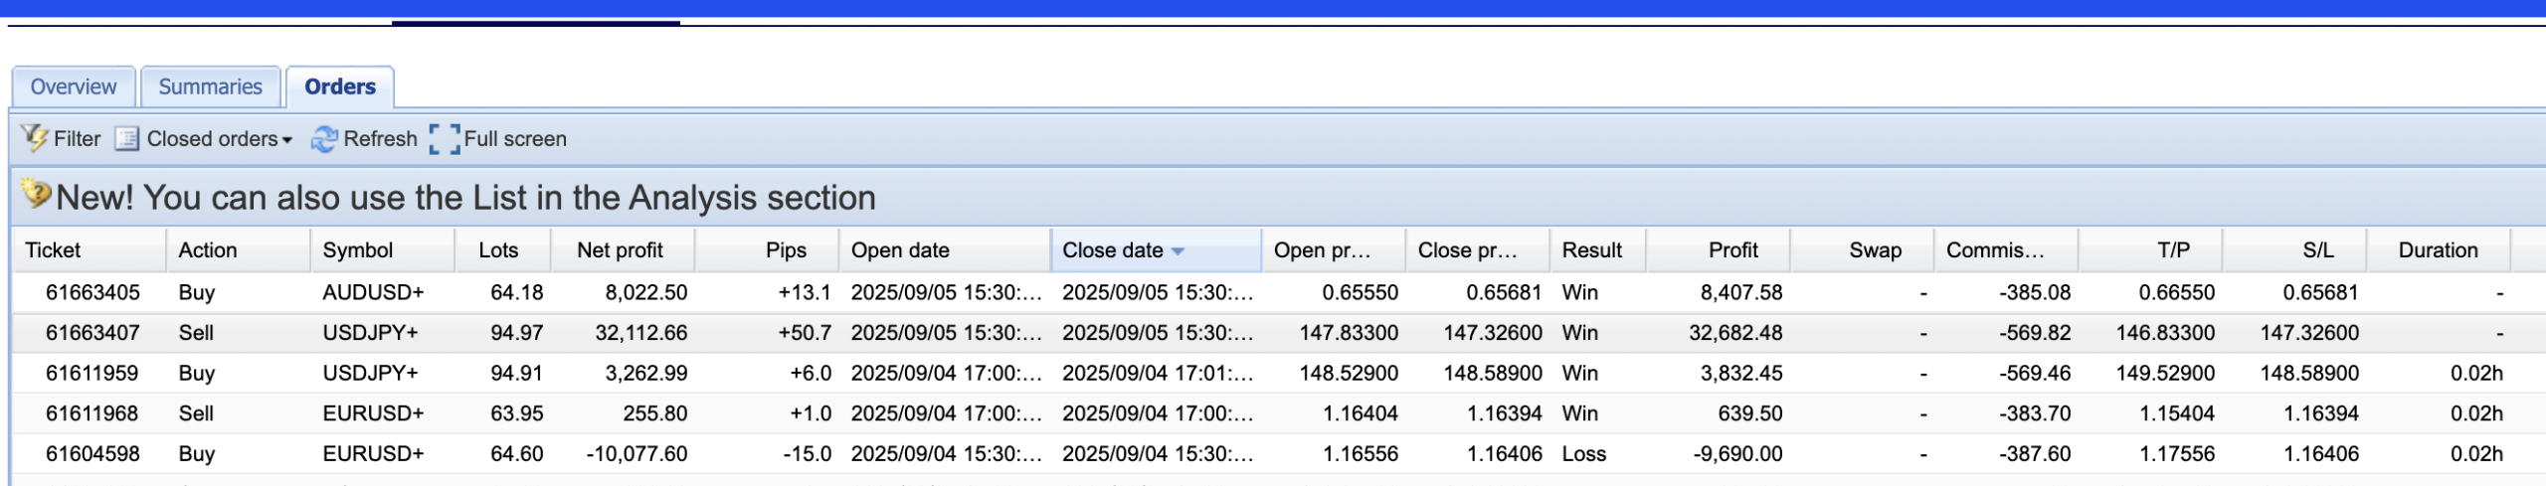Click the Open date column header
Screen dimensions: 2546x486
point(900,250)
